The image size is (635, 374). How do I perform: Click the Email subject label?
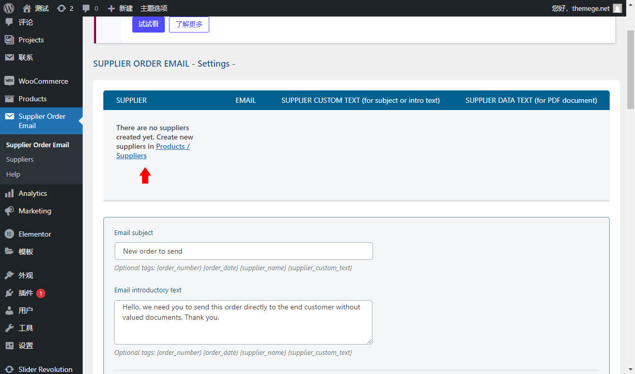tap(134, 232)
